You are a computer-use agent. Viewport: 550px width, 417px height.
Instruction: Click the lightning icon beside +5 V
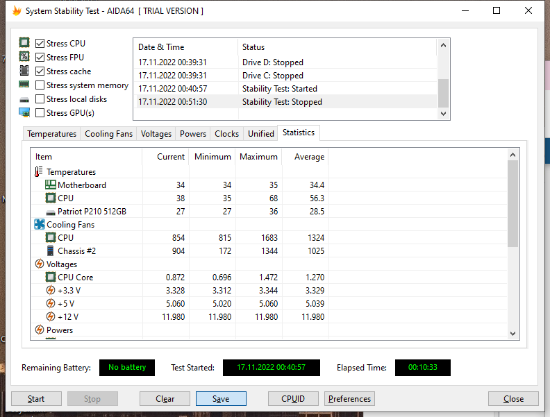51,303
